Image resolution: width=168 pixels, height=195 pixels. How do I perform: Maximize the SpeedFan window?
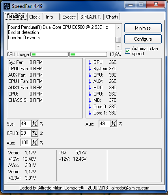[141, 5]
